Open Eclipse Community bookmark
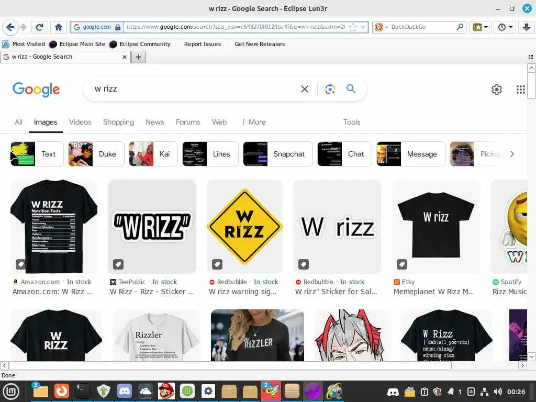 click(x=140, y=44)
